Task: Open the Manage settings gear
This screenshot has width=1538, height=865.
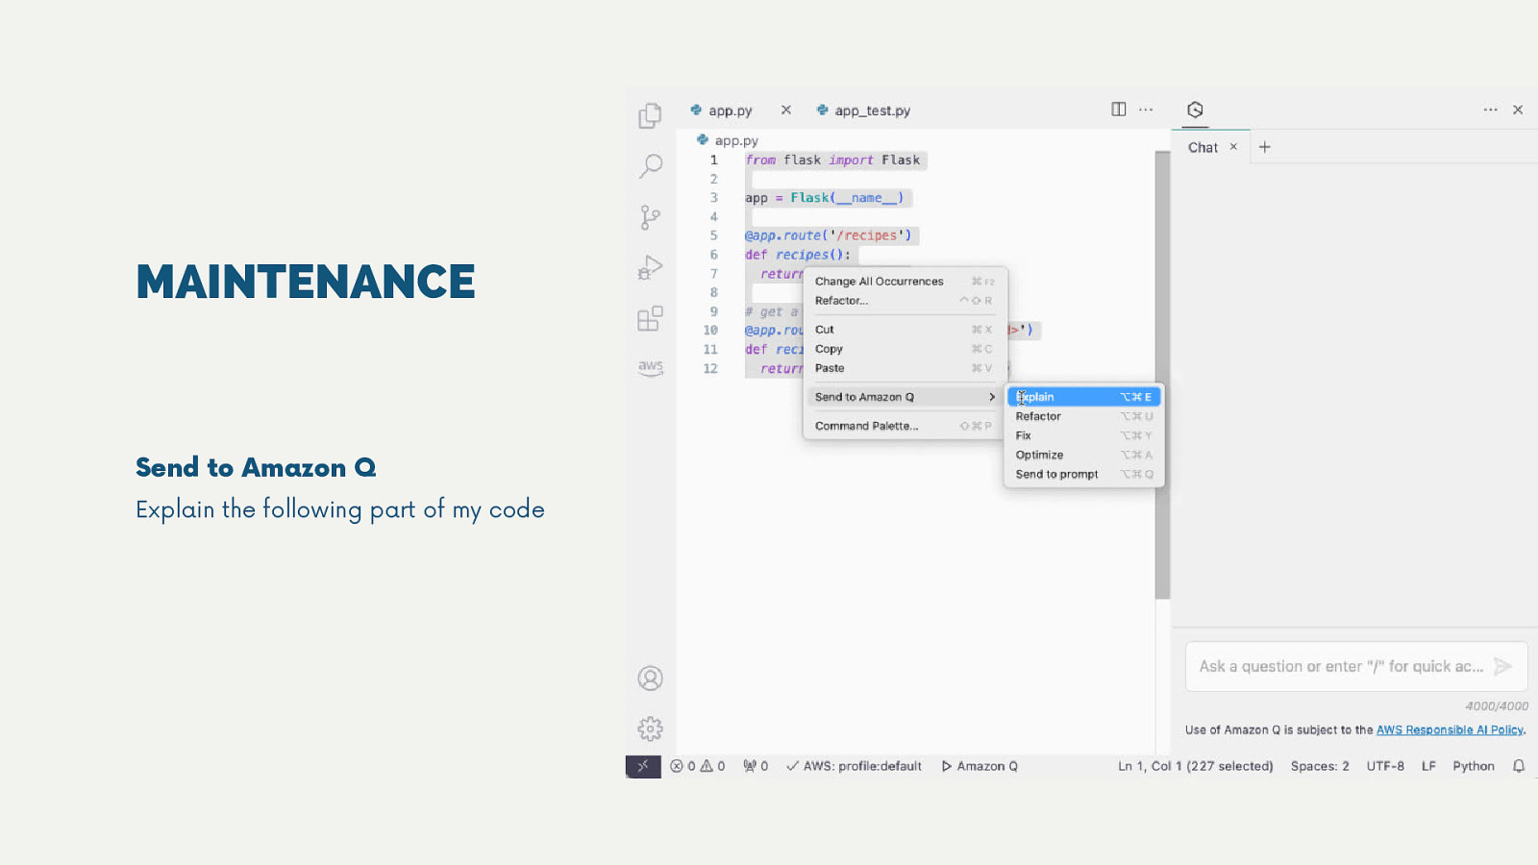Action: 651,729
